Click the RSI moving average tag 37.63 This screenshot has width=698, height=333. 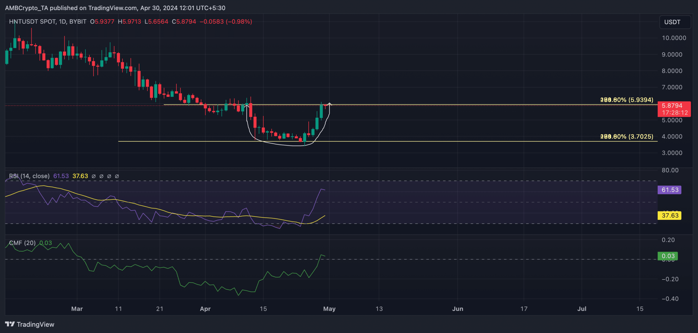[670, 215]
